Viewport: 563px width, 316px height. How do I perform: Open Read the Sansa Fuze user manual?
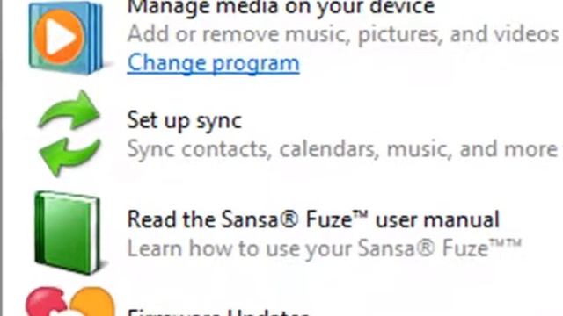tap(313, 219)
